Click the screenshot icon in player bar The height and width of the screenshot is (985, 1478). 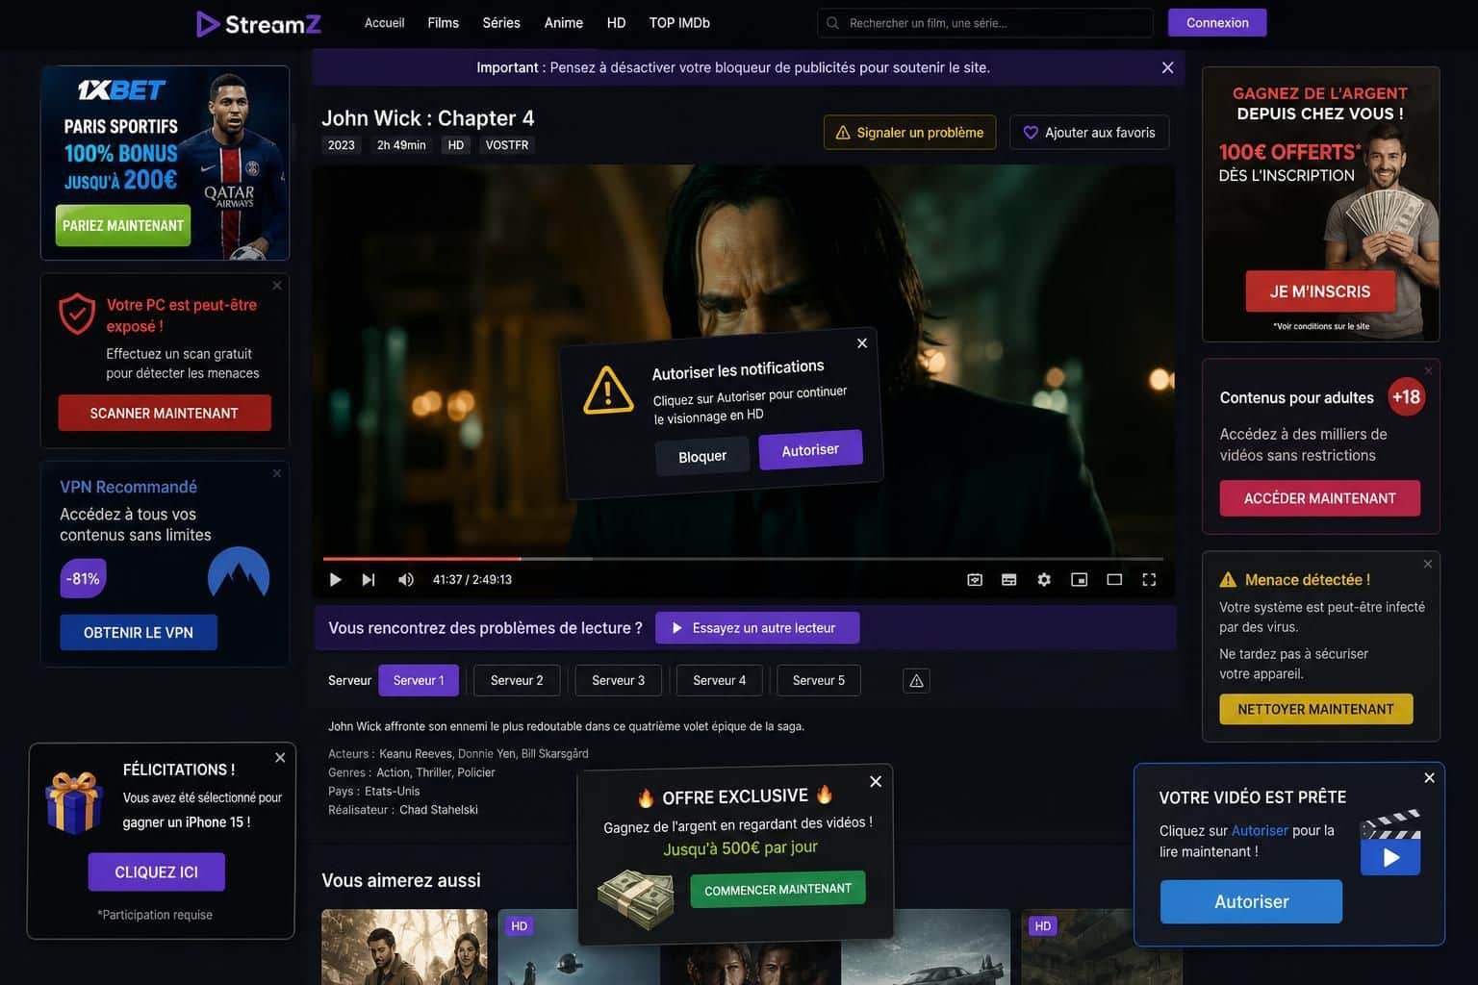[975, 579]
